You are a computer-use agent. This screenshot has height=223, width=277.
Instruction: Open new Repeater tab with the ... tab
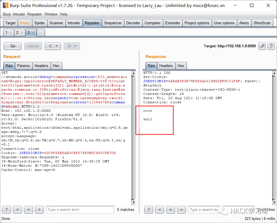[41, 33]
